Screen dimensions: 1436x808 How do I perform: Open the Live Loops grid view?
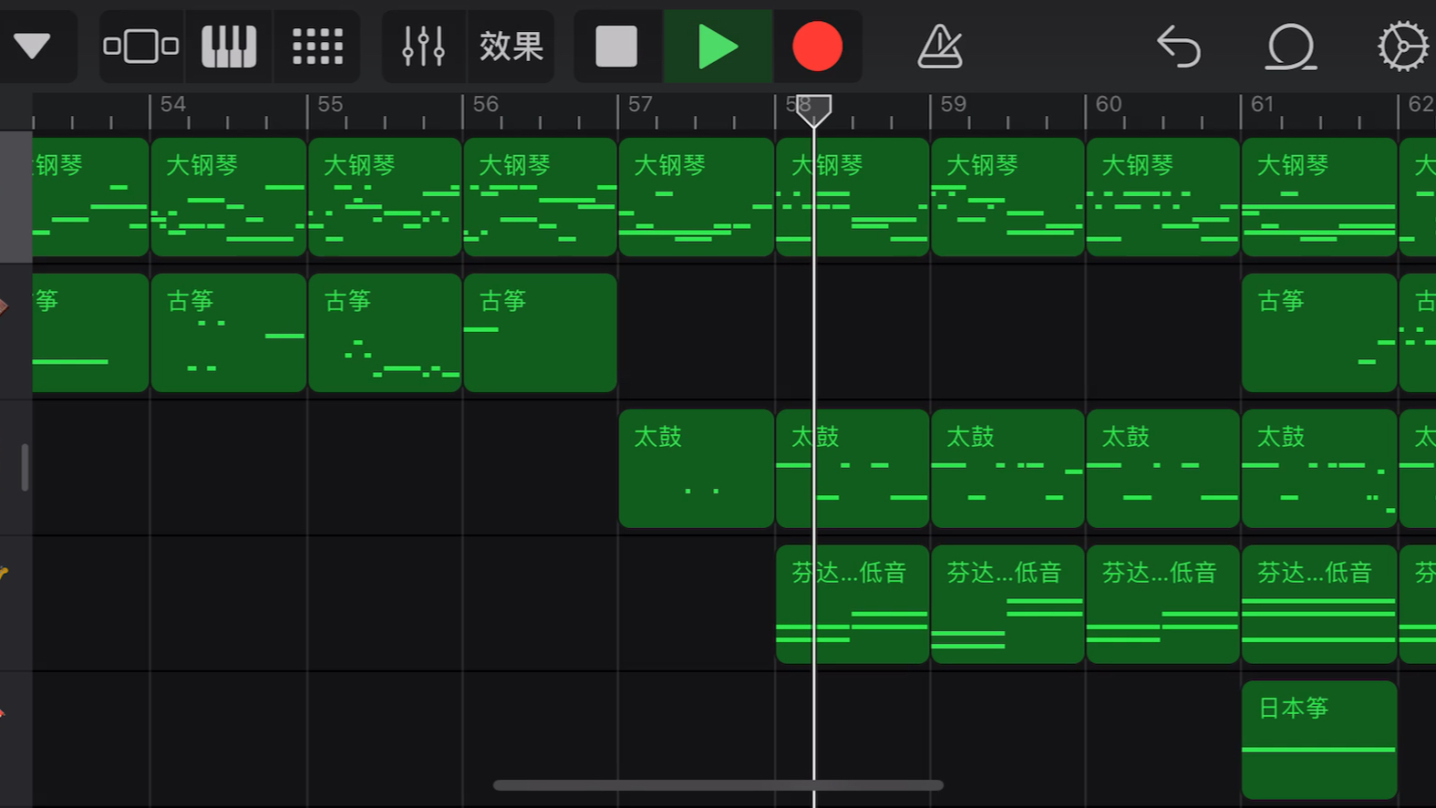pyautogui.click(x=317, y=46)
